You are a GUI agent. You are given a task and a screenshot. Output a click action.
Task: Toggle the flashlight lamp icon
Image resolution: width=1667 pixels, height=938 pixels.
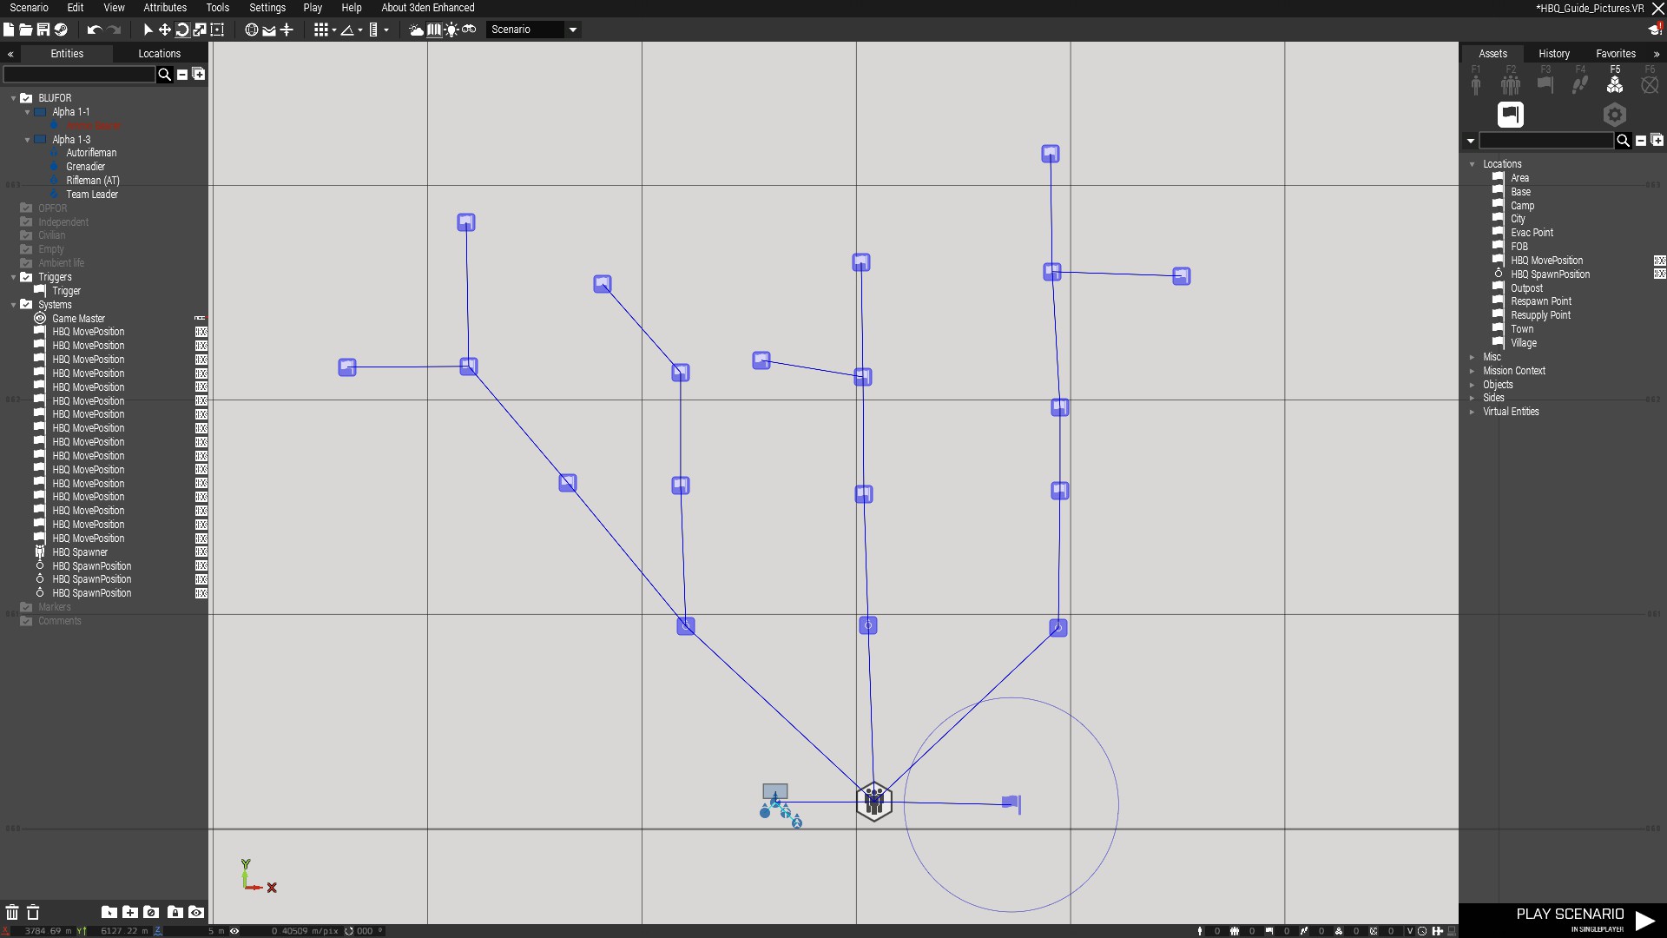coord(451,30)
